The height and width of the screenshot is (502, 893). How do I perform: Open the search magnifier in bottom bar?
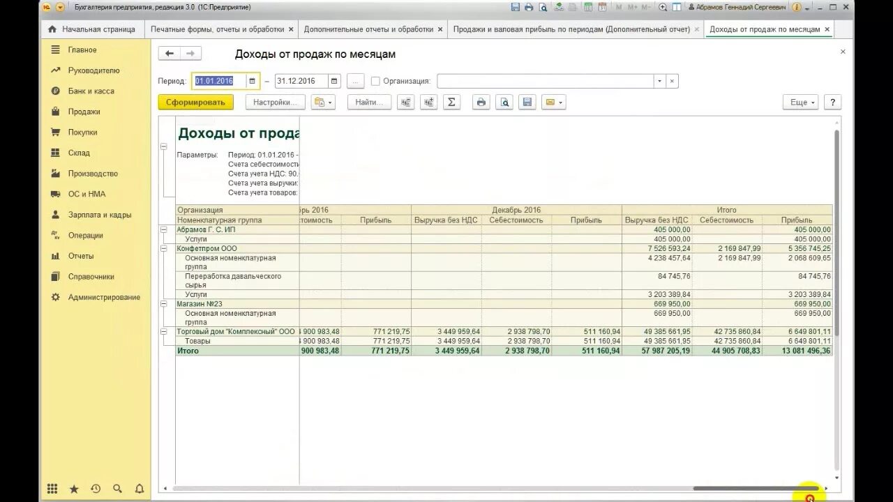[117, 489]
